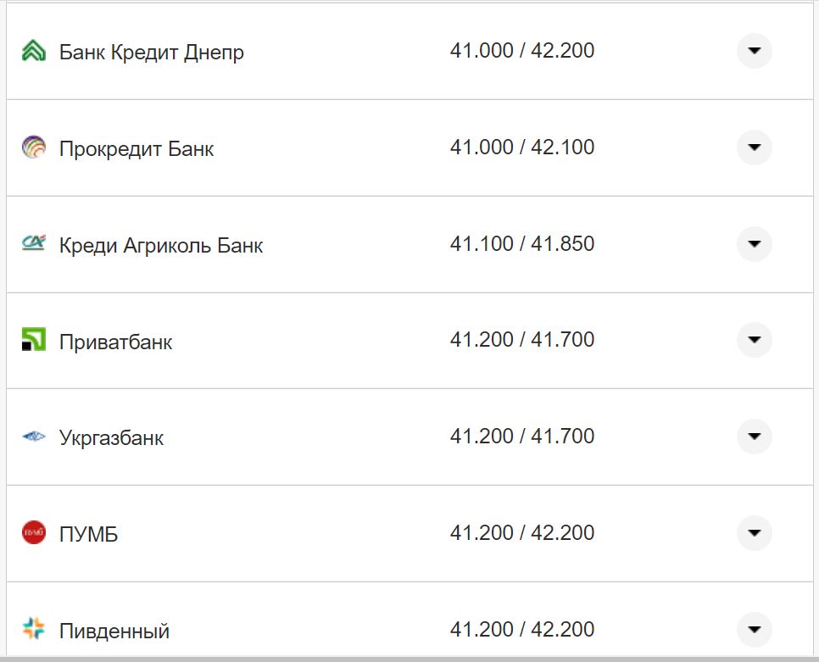Expand rates for Креди Агриколь Банк

754,244
